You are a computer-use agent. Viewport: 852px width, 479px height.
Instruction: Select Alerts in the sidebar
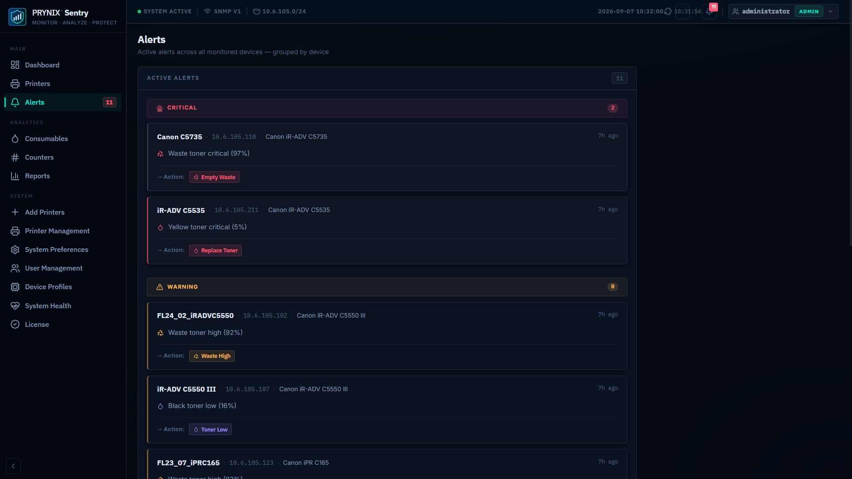pyautogui.click(x=63, y=102)
